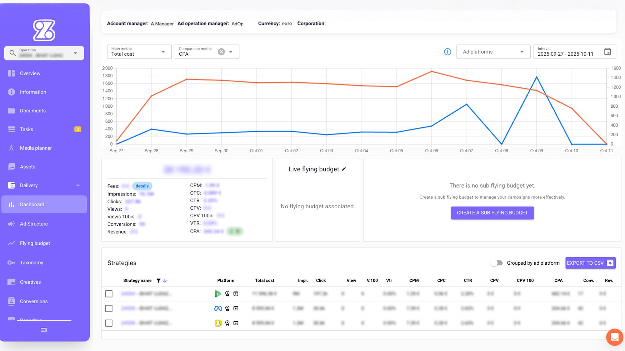625x351 pixels.
Task: Click the Tasks count badge showing 0
Action: 77,129
